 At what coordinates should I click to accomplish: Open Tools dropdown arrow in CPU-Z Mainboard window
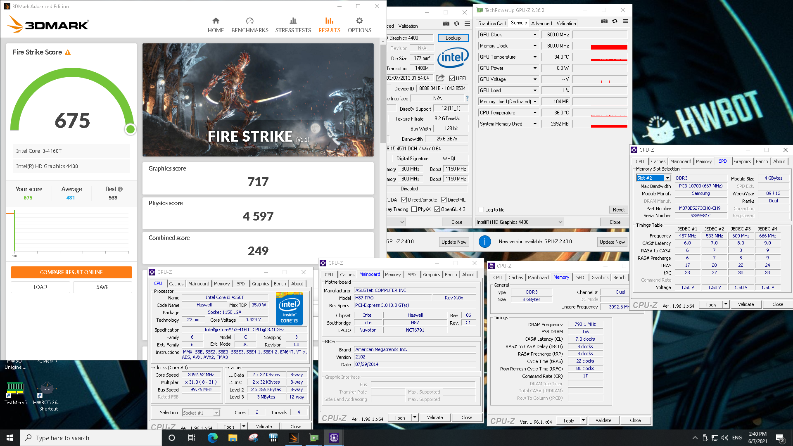(x=415, y=418)
